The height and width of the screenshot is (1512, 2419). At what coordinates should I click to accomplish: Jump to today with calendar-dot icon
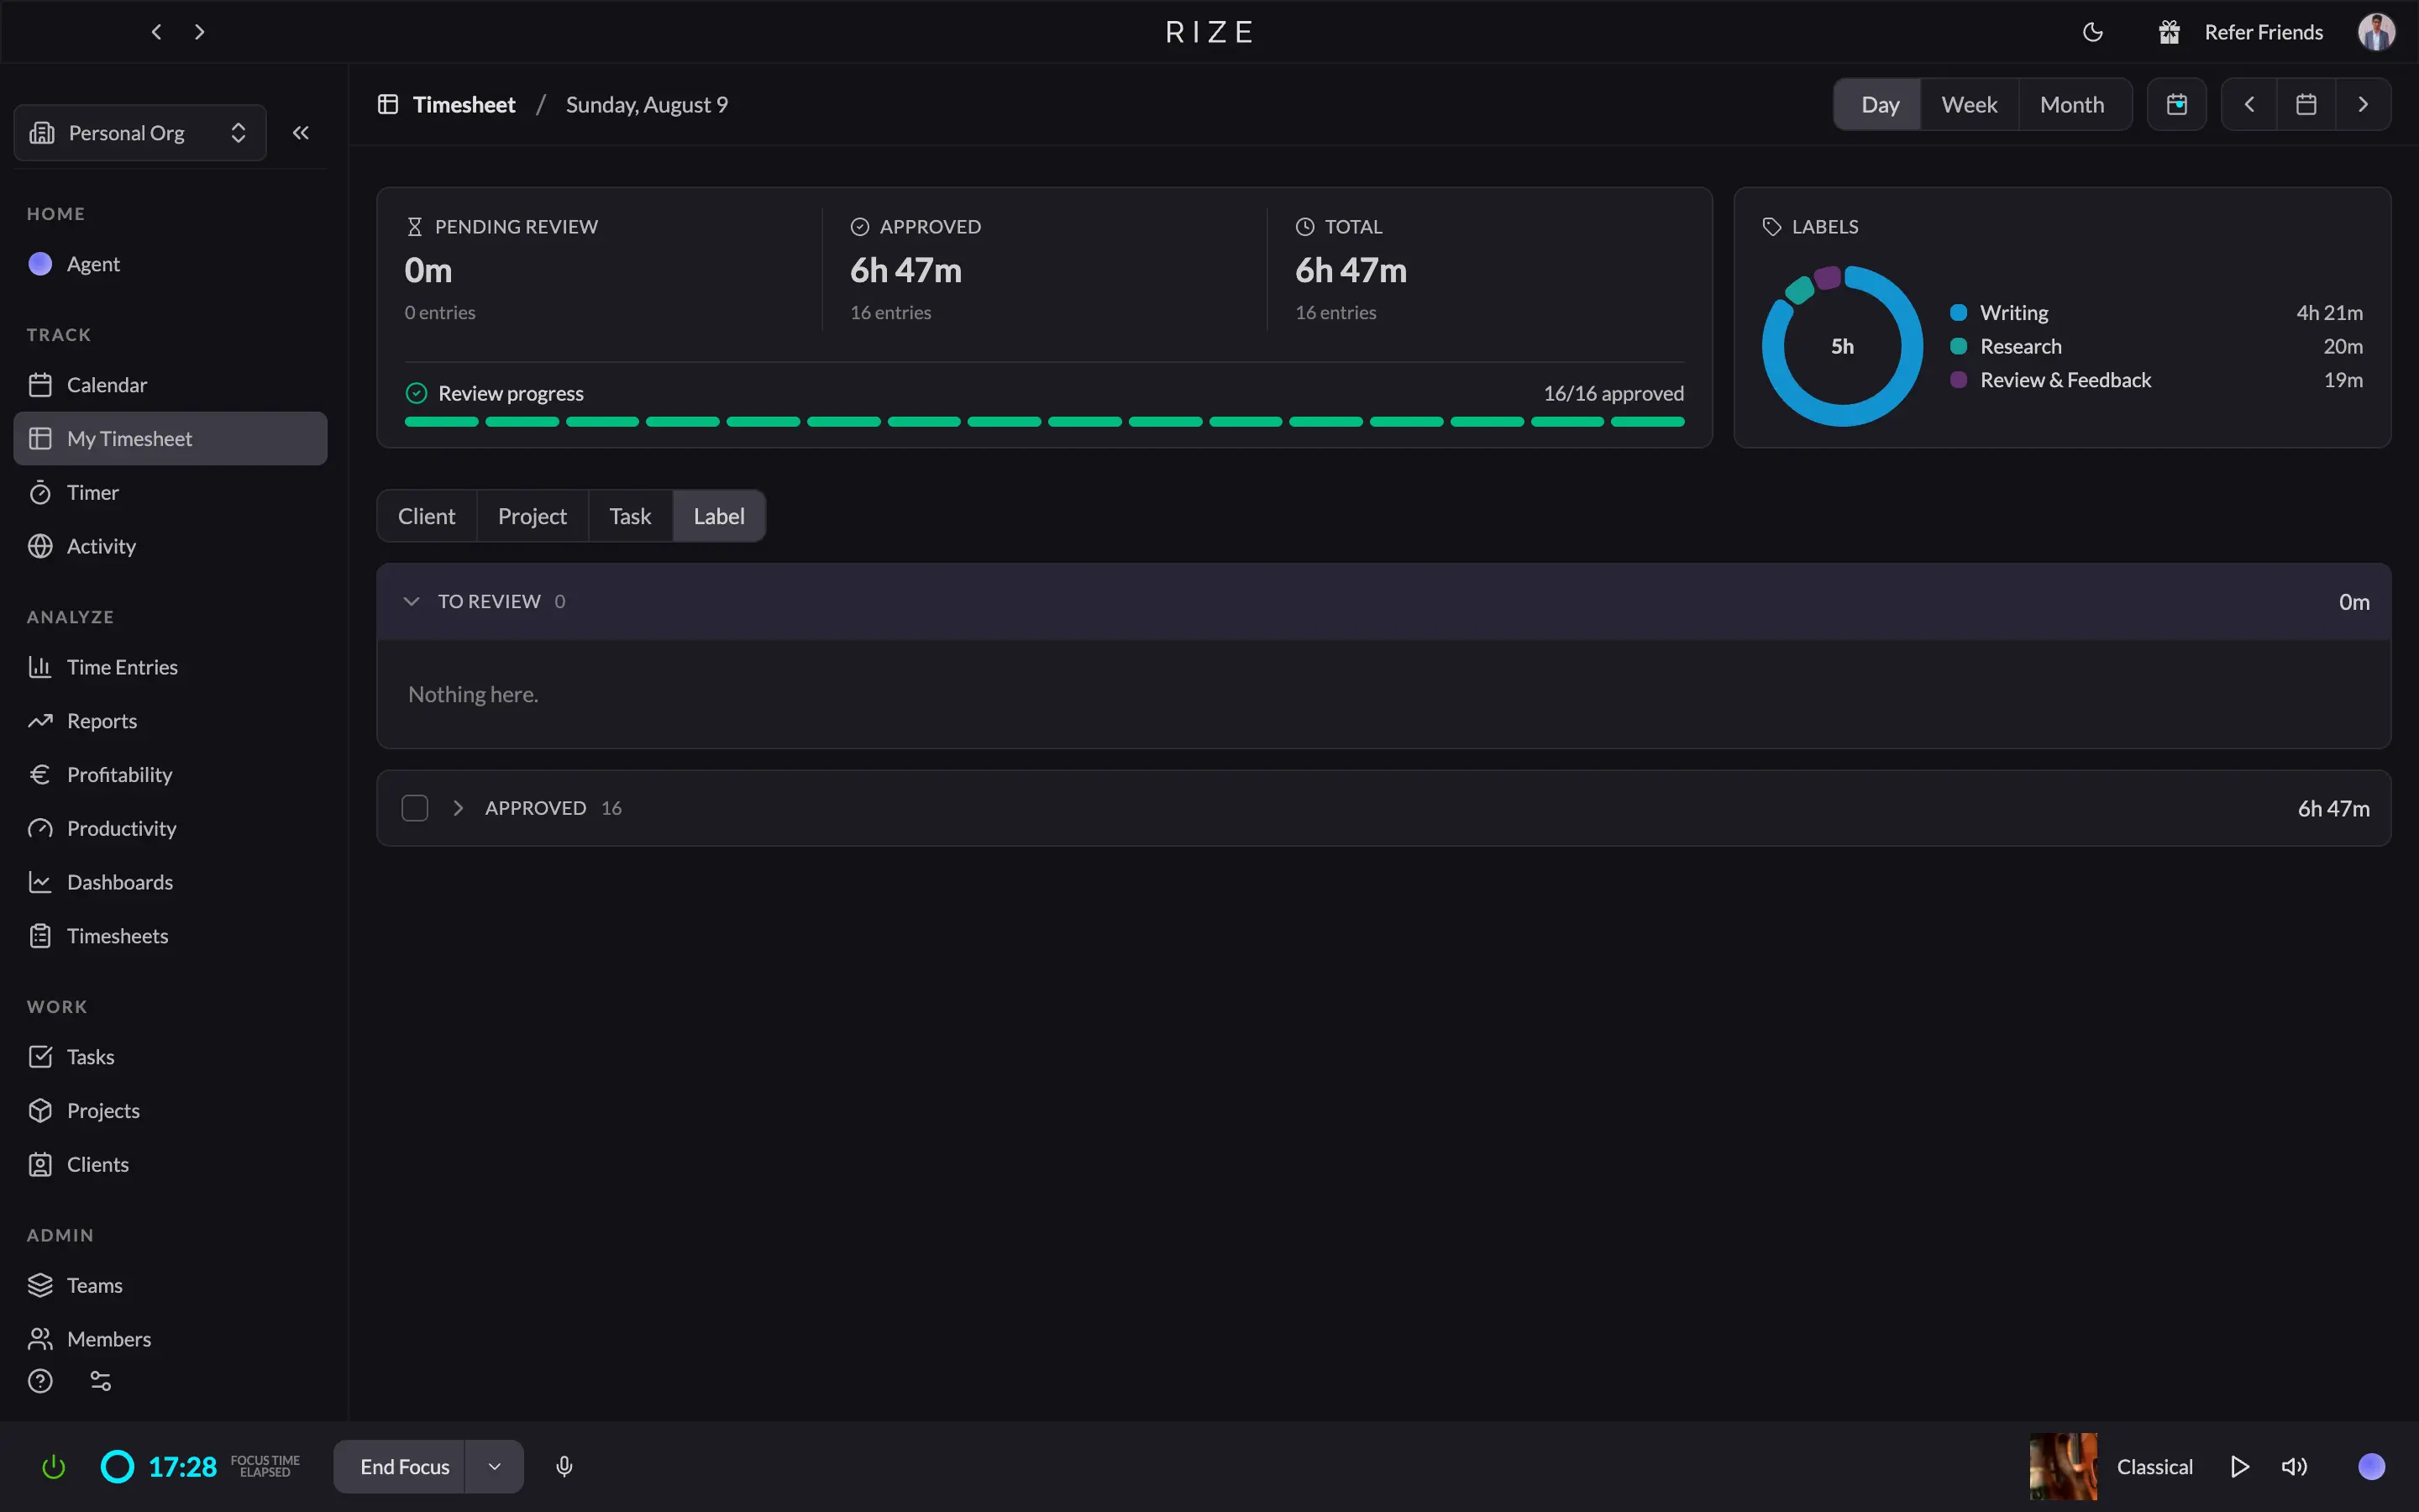pos(2176,105)
